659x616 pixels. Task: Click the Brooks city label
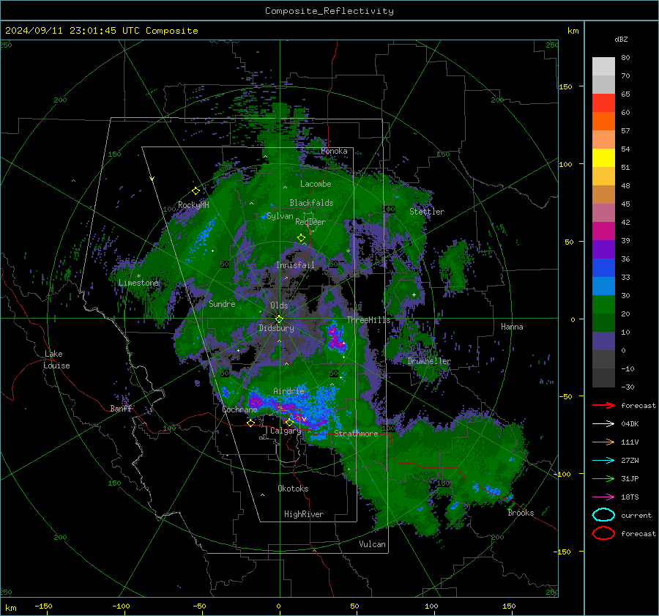tap(521, 513)
